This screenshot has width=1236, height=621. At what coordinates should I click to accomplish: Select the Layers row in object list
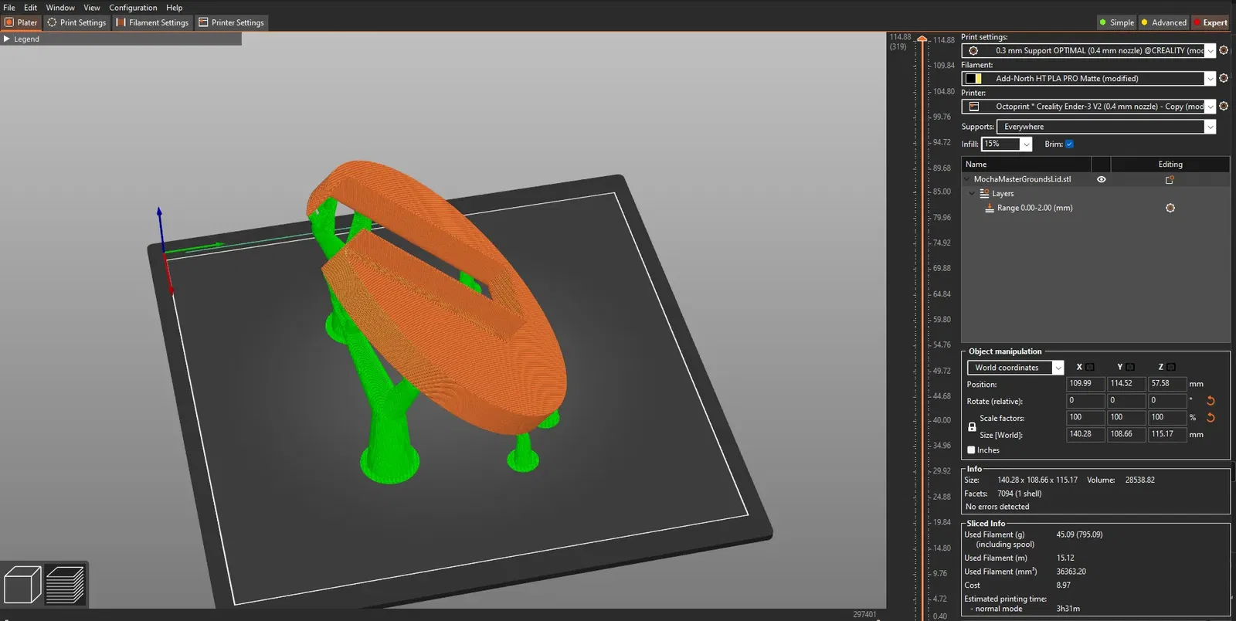pos(1095,193)
